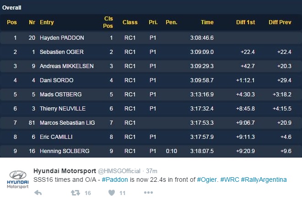Image resolution: width=302 pixels, height=206 pixels.
Task: Open the #RallyArgentina hashtag
Action: (264, 180)
